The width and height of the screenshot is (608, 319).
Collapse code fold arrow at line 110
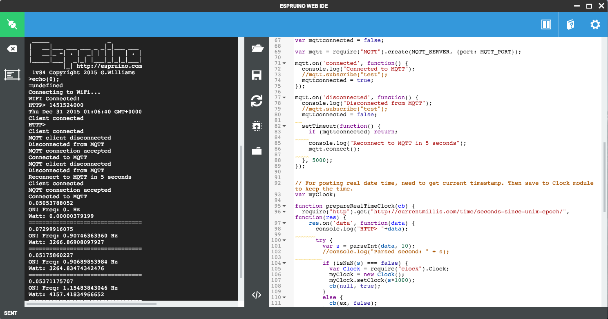point(285,297)
